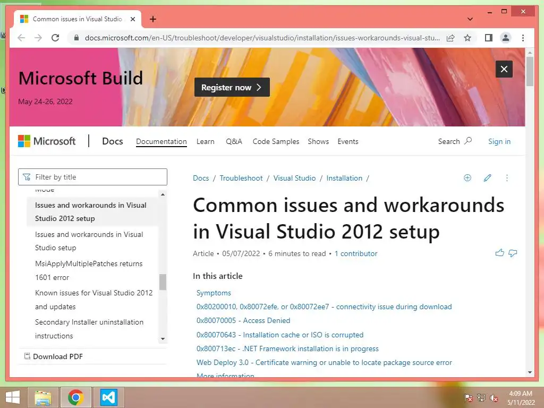
Task: Click the Filter by title field
Action: 92,177
